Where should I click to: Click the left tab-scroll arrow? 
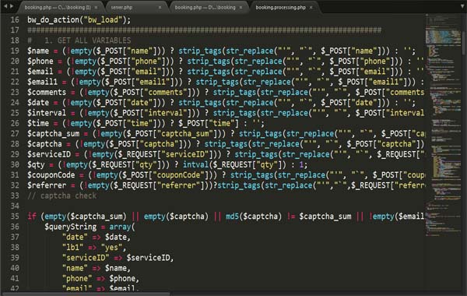[x=5, y=6]
